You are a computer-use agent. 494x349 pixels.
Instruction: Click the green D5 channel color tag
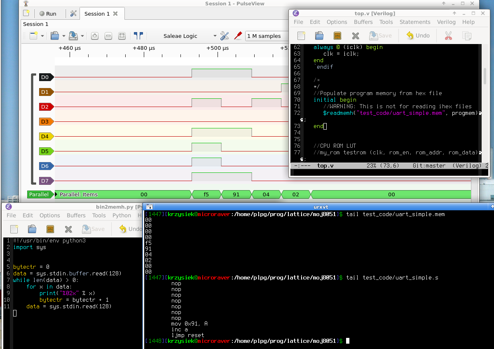pos(45,151)
